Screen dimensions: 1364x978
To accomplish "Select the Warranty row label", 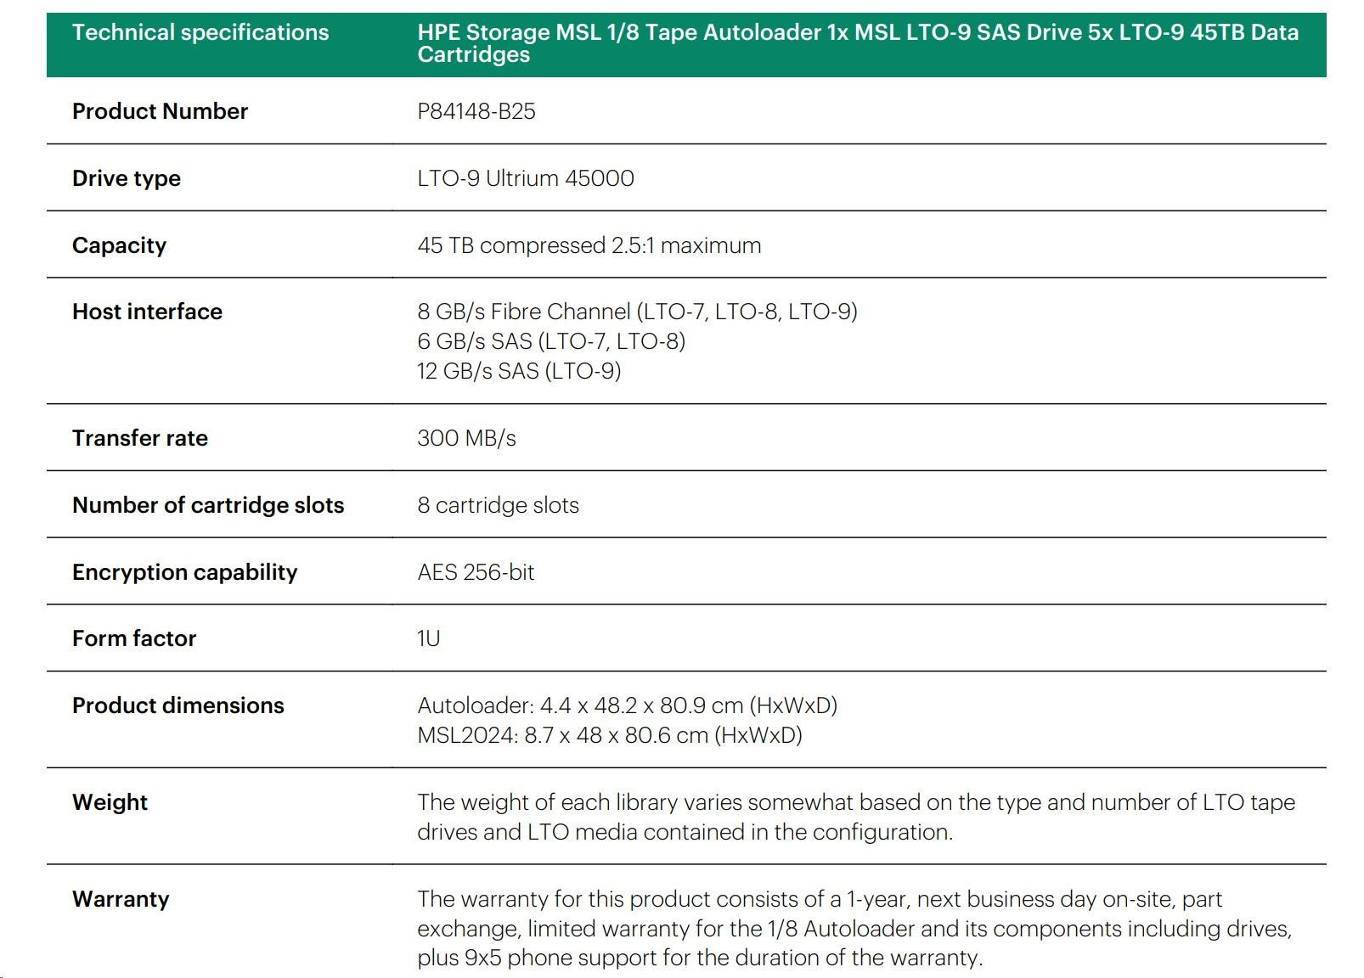I will (x=121, y=899).
